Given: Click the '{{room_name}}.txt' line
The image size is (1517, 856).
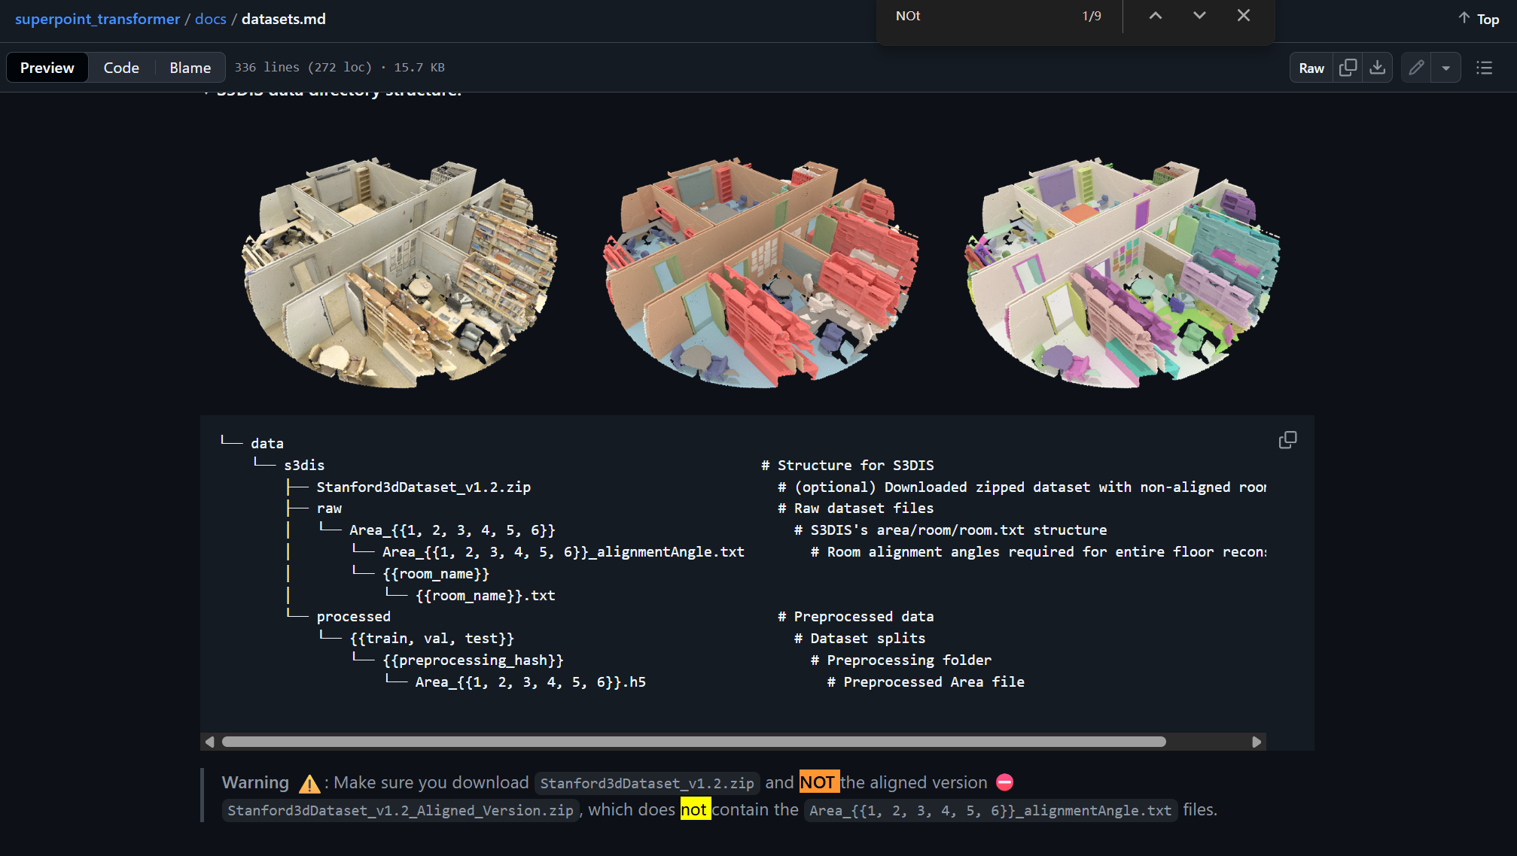Looking at the screenshot, I should pos(485,595).
